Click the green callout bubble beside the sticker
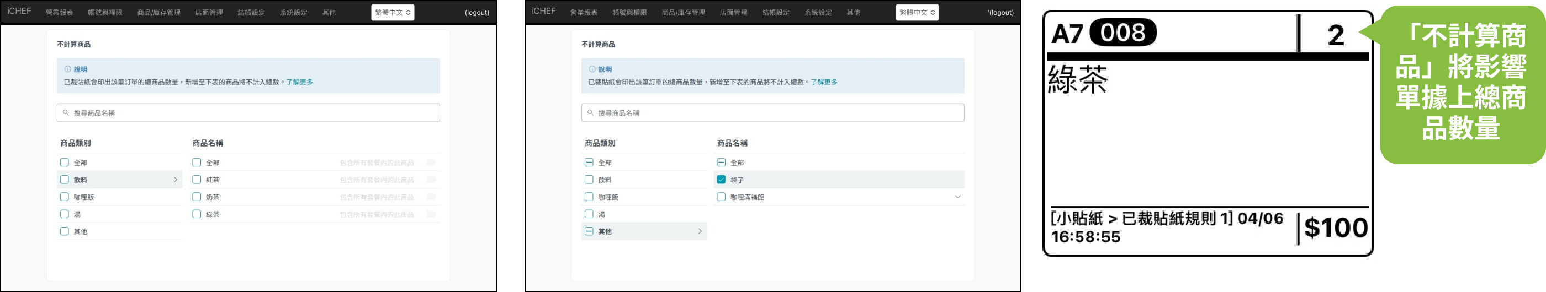The width and height of the screenshot is (1546, 292). [1461, 84]
